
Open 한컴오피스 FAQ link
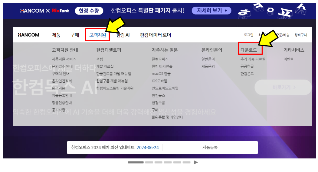pos(160,59)
